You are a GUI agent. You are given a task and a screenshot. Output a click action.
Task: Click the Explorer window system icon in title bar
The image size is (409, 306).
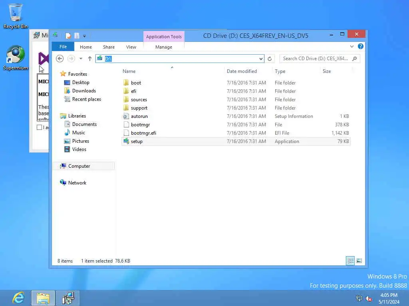pyautogui.click(x=55, y=35)
